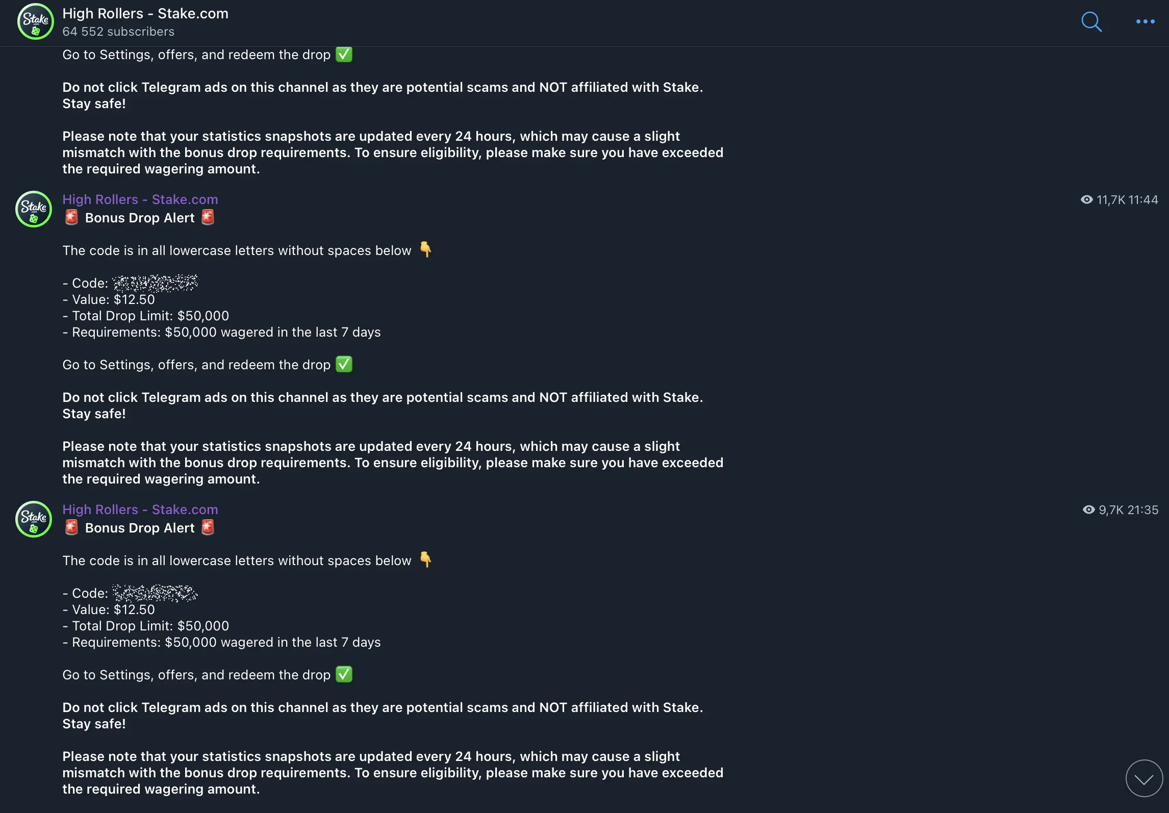Click the Stake channel avatar in the header
1169x813 pixels.
pyautogui.click(x=35, y=21)
